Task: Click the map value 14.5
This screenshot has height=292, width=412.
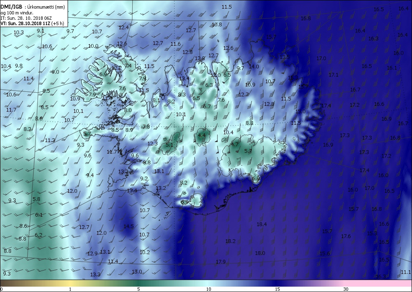Action: click(x=129, y=226)
